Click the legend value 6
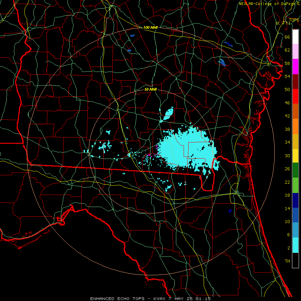The width and height of the screenshot is (301, 301). 288,235
